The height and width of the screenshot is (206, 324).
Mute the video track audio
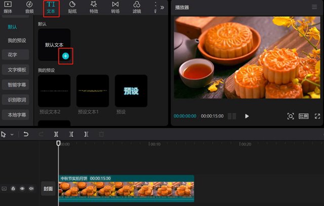pyautogui.click(x=31, y=188)
